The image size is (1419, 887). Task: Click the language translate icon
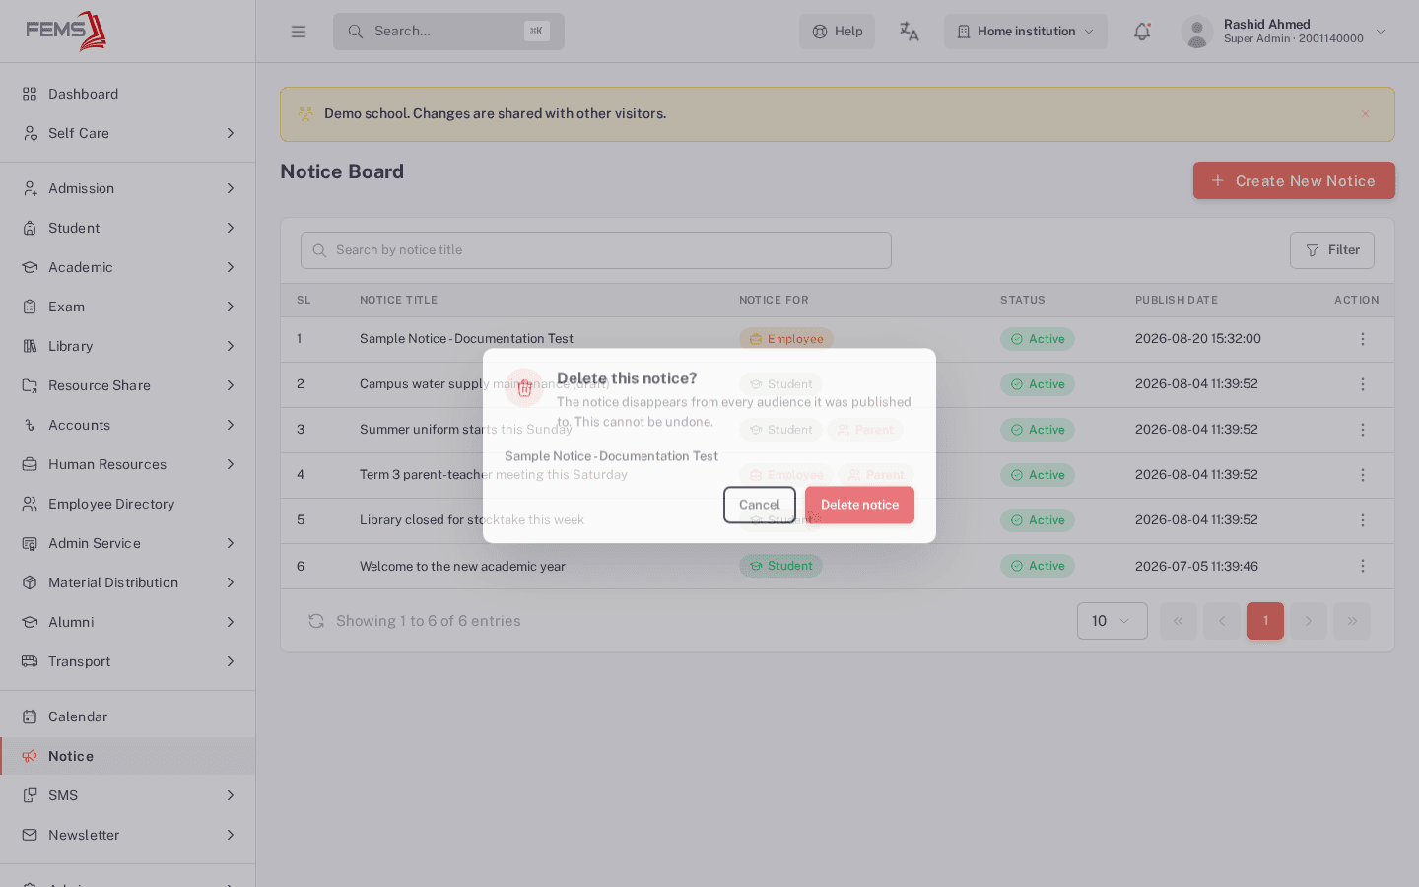pos(909,32)
